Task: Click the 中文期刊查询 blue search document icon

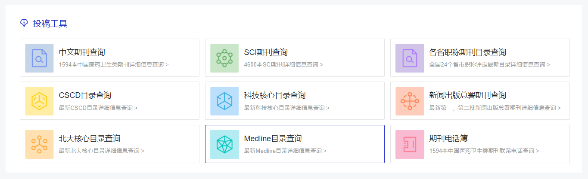Action: click(x=39, y=58)
